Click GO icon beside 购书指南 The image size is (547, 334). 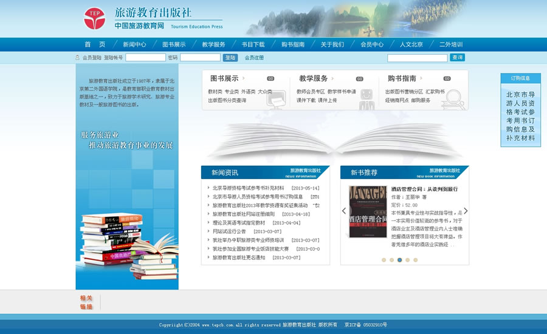447,78
